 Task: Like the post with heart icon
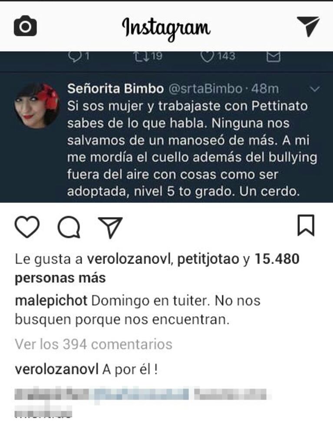click(x=27, y=227)
